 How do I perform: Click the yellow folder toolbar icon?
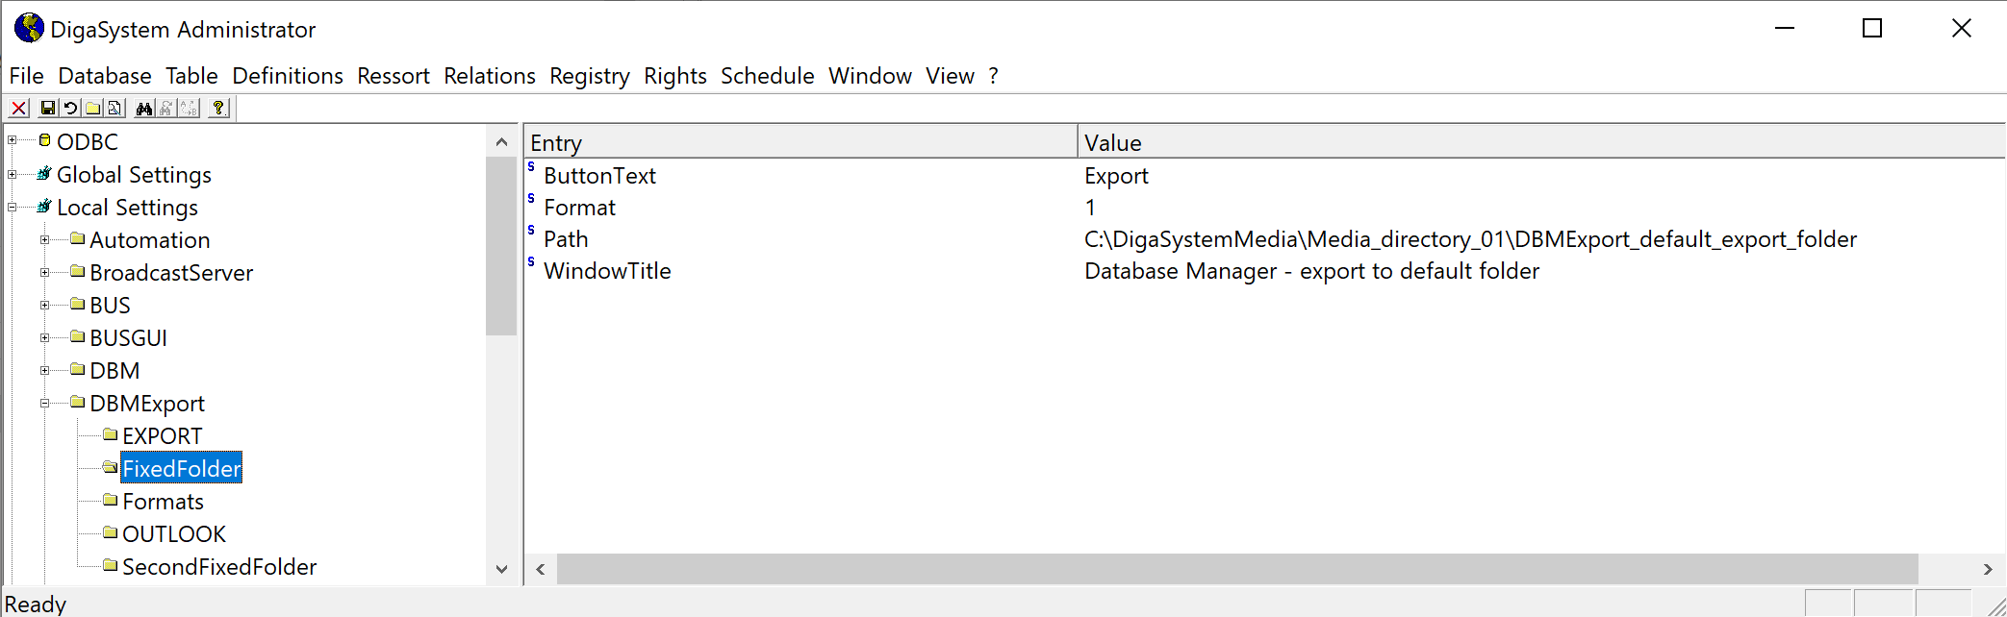click(93, 109)
